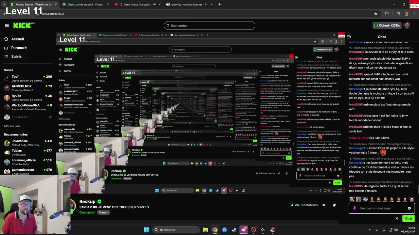Open Steam from the taskbar
The height and width of the screenshot is (235, 419).
234,230
